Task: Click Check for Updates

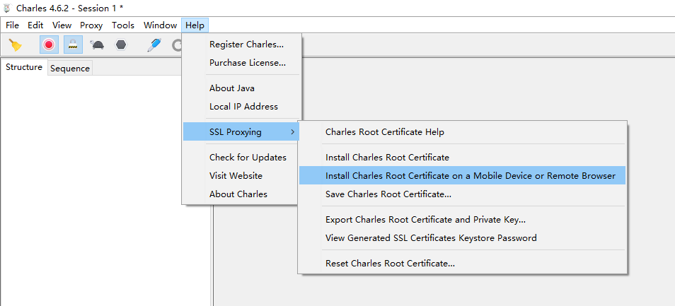Action: (248, 158)
